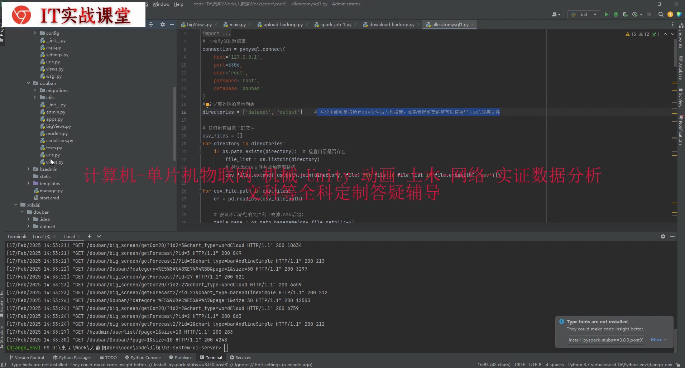Open Version Control tool window

click(x=27, y=357)
